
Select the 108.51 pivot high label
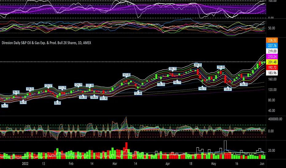point(30,89)
